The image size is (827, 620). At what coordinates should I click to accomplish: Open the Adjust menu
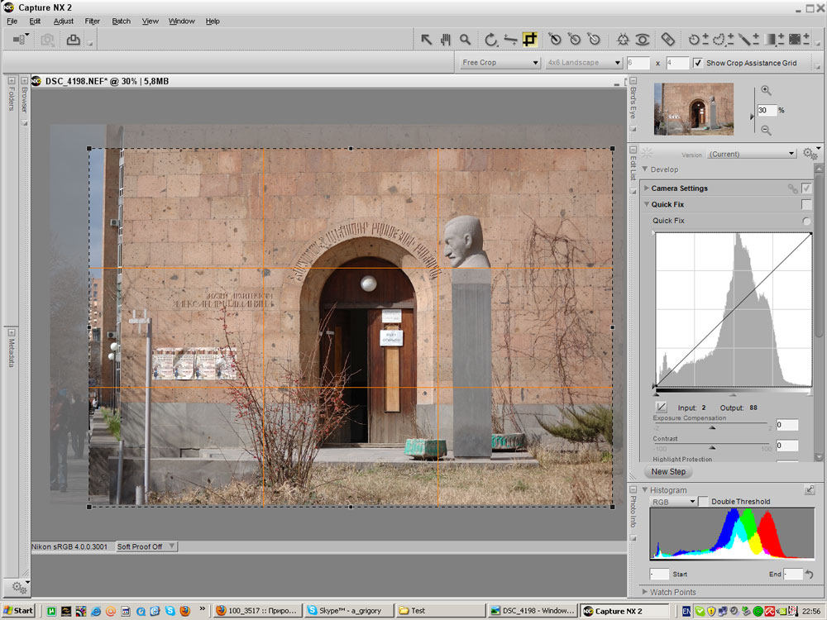[63, 21]
